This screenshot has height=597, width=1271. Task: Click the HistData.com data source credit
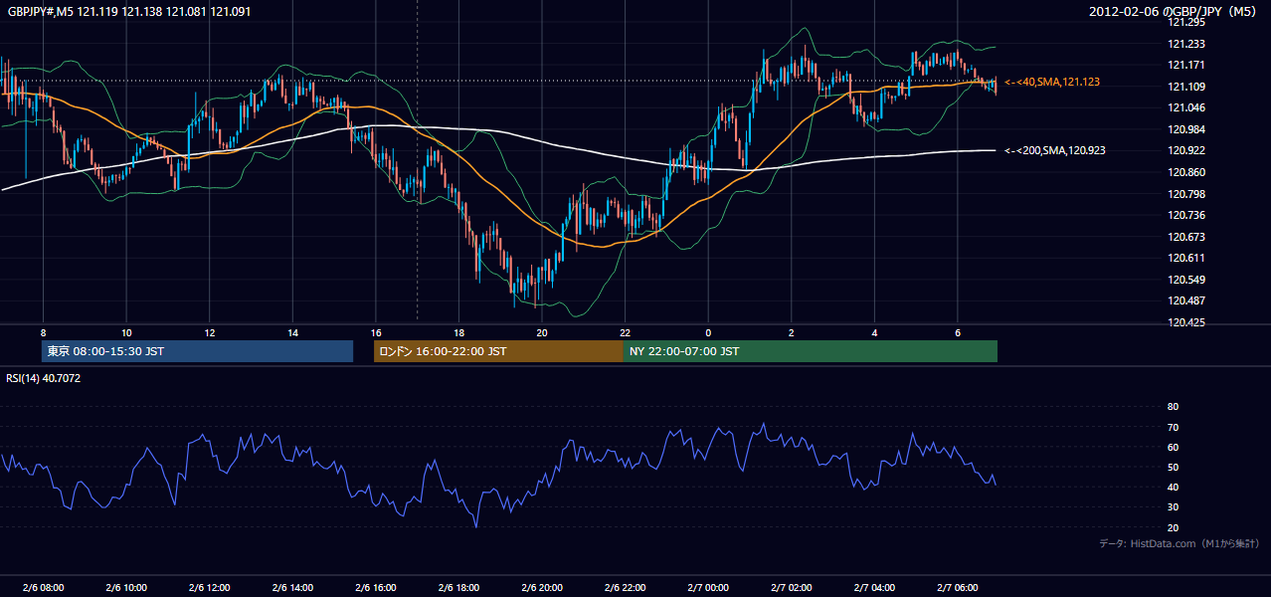1180,543
